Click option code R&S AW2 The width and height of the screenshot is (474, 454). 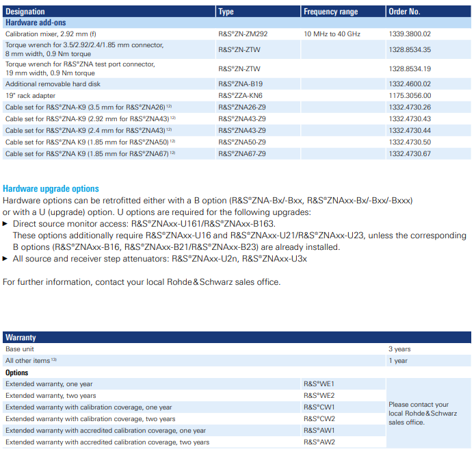(319, 442)
